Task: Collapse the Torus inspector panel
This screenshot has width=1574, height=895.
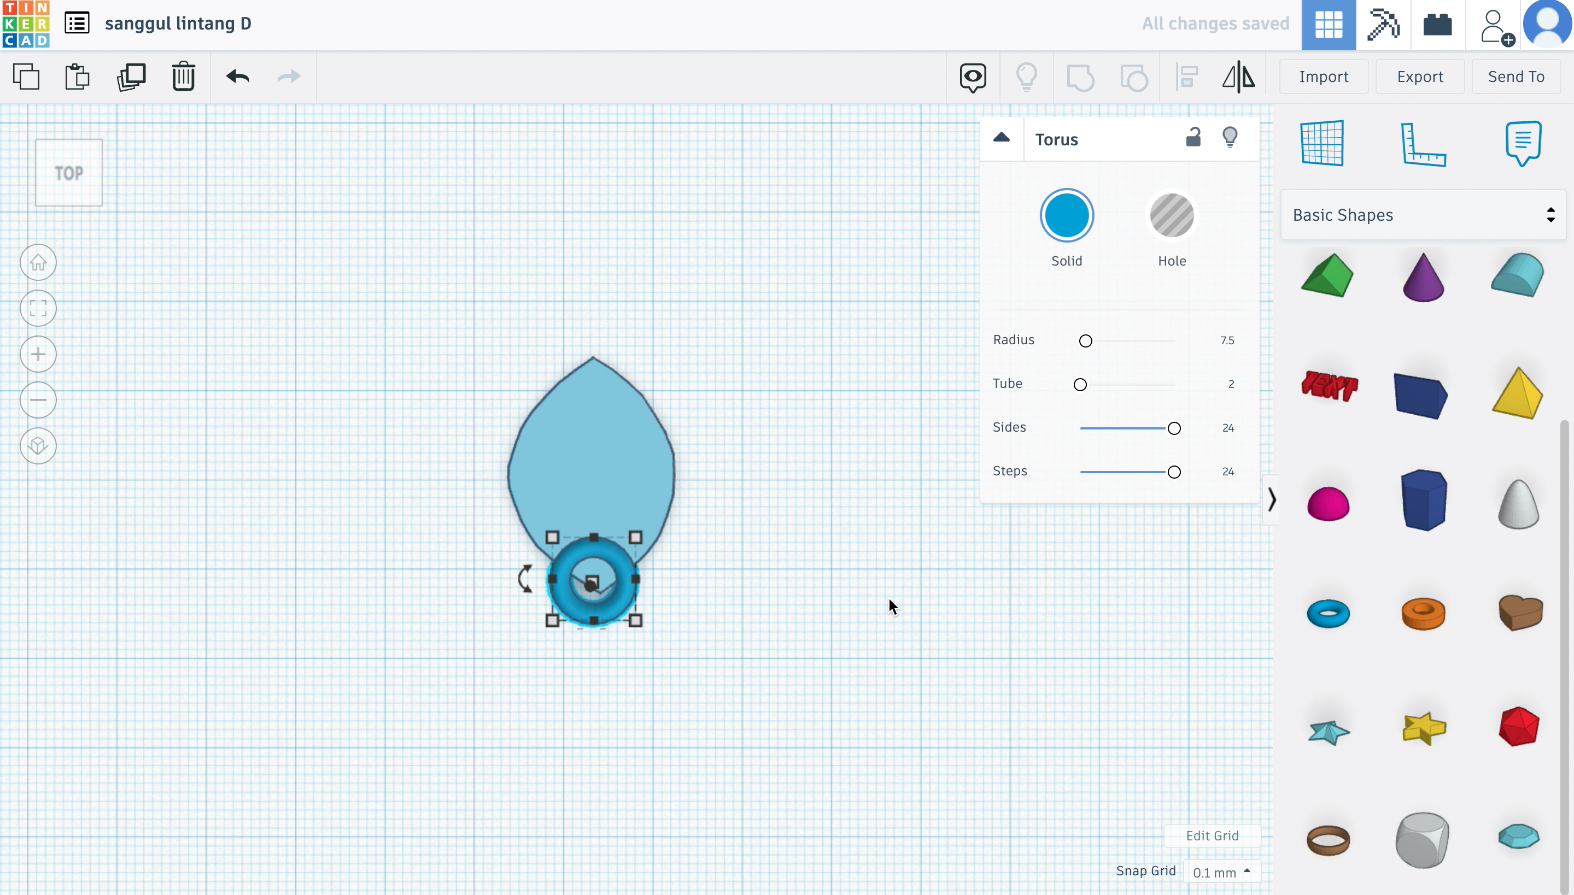Action: [x=1002, y=138]
